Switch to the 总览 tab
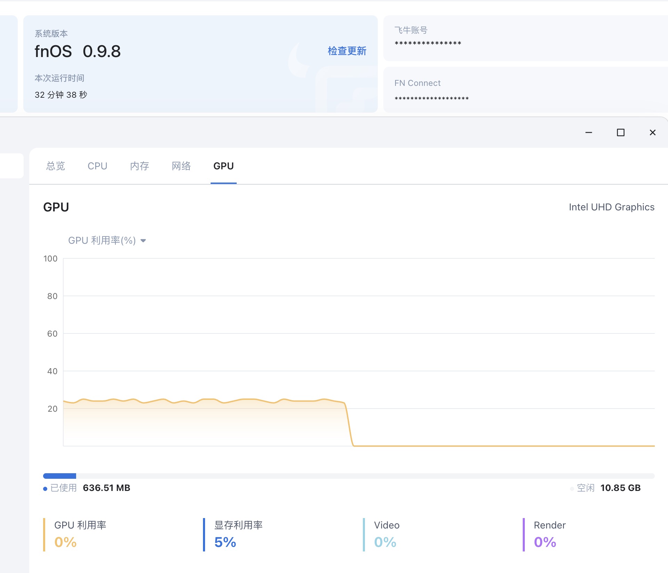 tap(56, 166)
